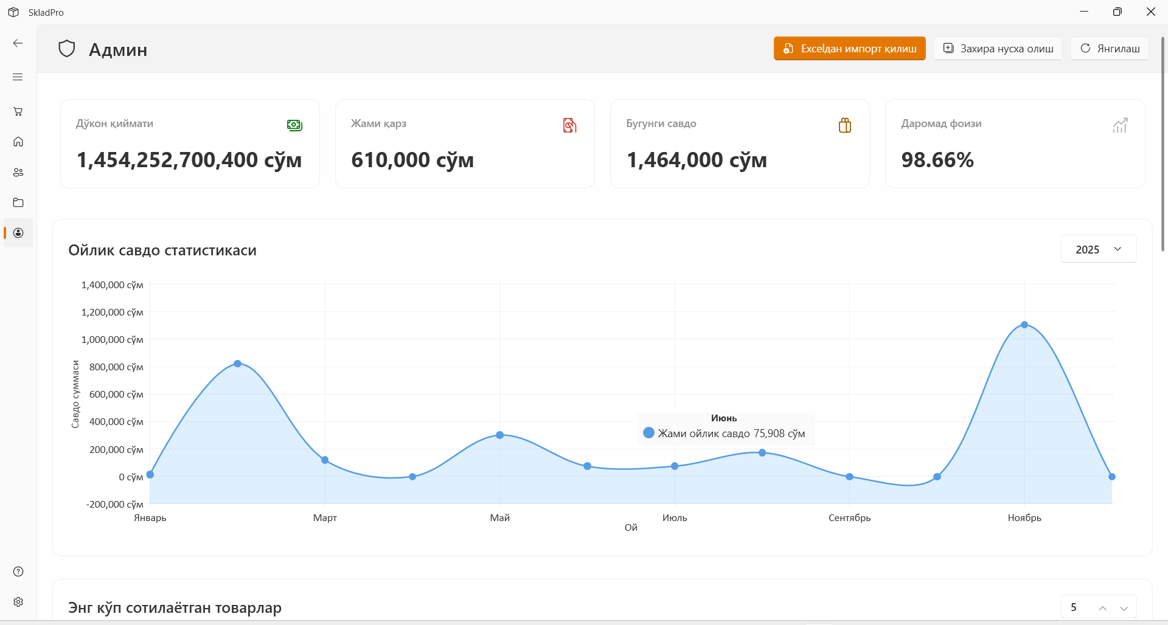Image resolution: width=1168 pixels, height=625 pixels.
Task: Open the shopping cart sales page
Action: point(18,111)
